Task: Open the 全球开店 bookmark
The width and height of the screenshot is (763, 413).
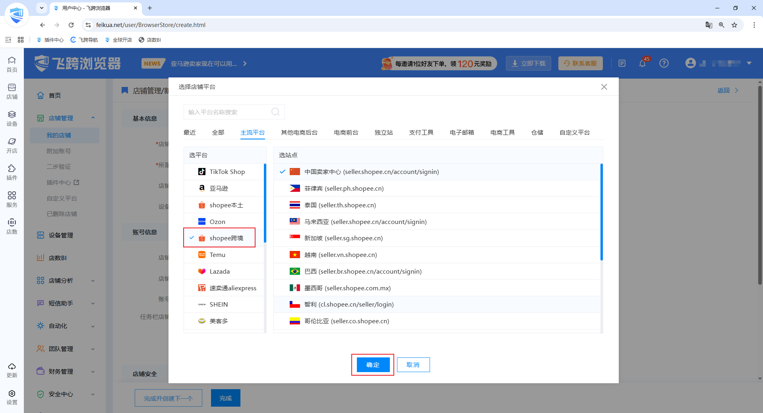Action: coord(118,40)
